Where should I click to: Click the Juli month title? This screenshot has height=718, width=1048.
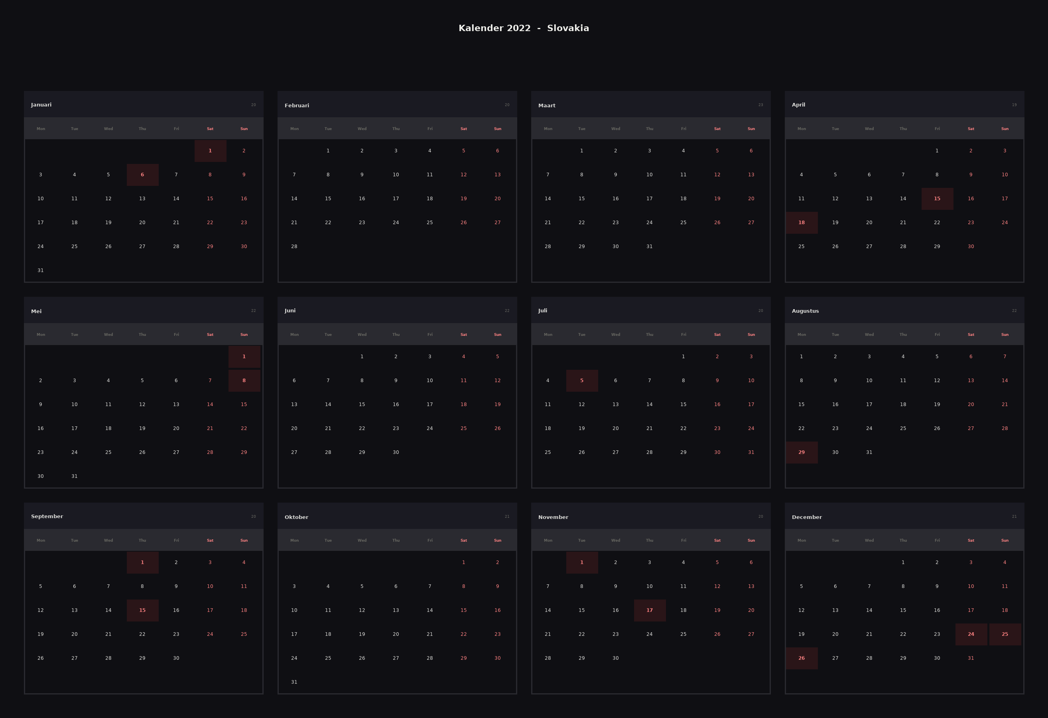coord(542,310)
